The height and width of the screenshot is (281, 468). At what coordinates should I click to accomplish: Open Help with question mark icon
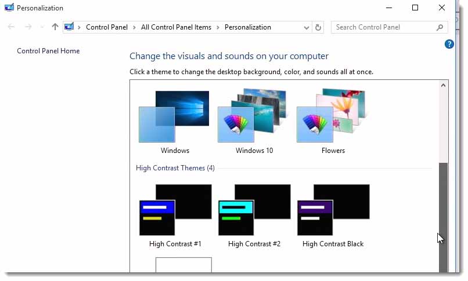[449, 44]
